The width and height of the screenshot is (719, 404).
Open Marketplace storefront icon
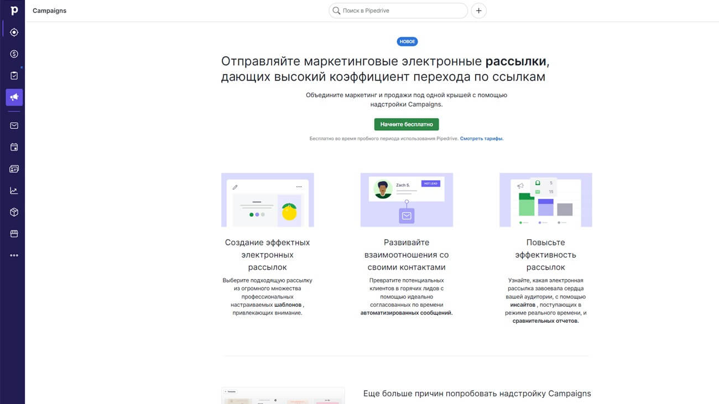tap(14, 234)
